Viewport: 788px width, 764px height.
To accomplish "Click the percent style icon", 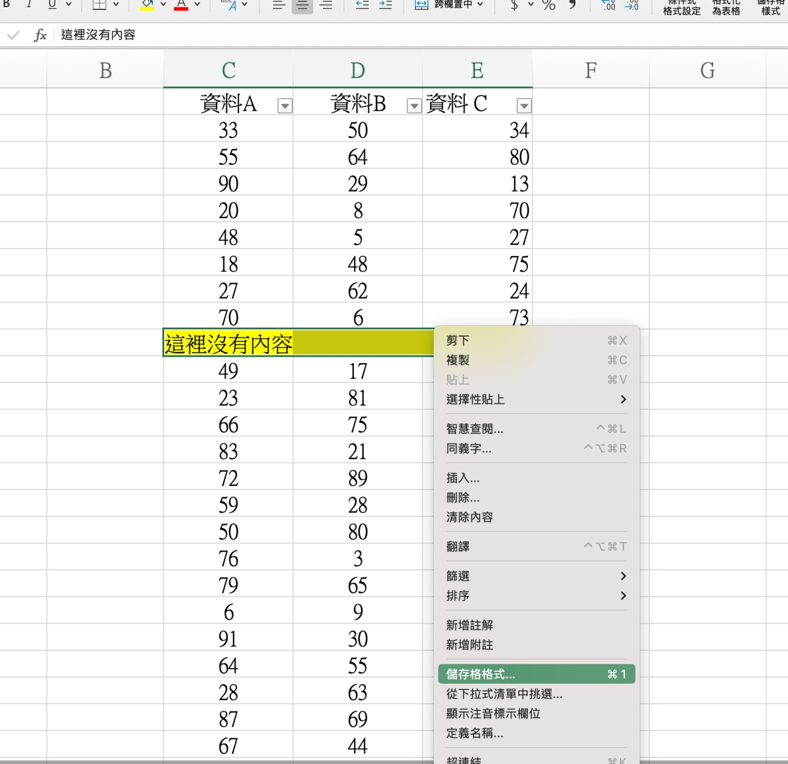I will point(549,5).
